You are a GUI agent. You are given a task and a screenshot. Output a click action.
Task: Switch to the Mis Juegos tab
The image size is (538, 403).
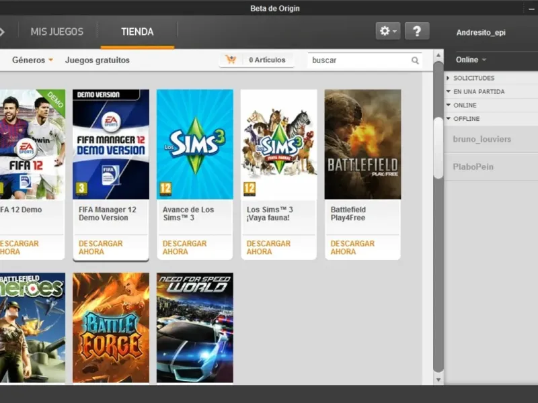(x=57, y=32)
